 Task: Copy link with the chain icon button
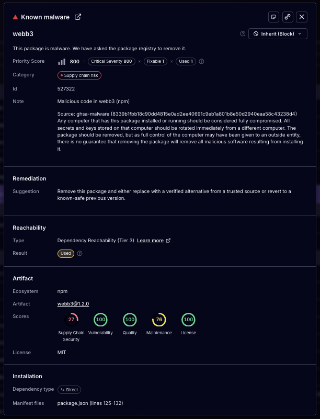(288, 17)
